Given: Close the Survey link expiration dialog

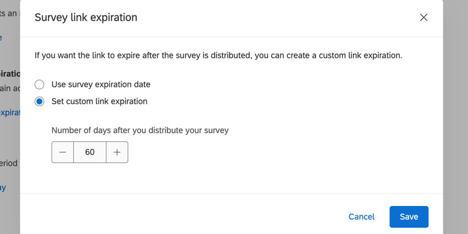Looking at the screenshot, I should click(x=423, y=18).
